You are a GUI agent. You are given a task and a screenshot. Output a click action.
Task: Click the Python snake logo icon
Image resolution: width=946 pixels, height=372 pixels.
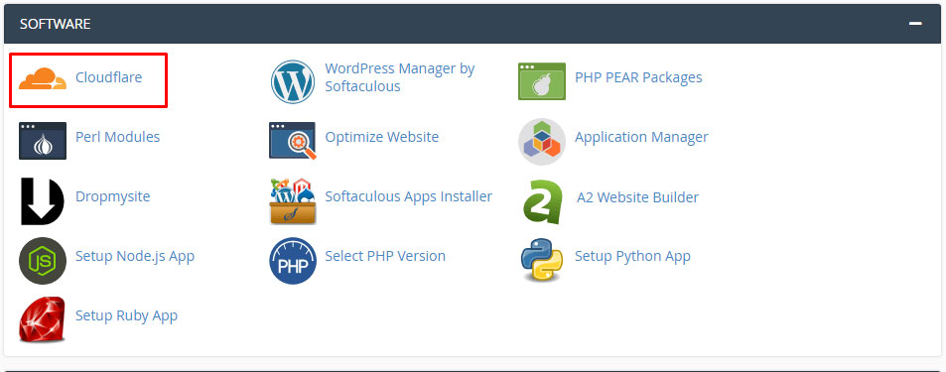[542, 261]
